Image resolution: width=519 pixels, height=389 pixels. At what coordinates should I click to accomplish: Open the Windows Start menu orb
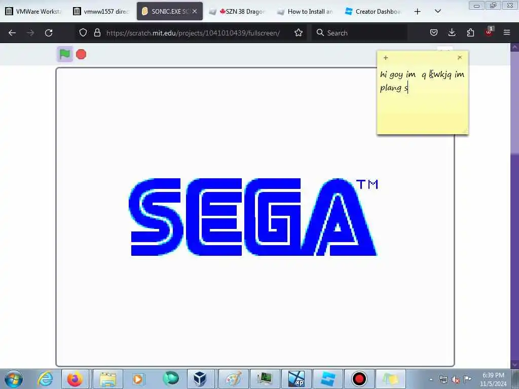coord(14,379)
